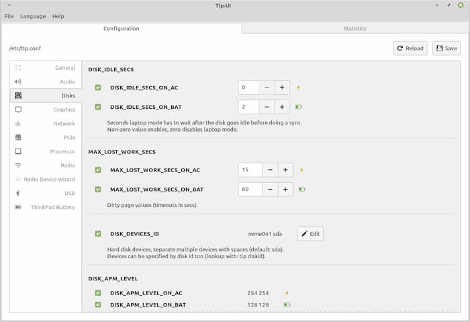The height and width of the screenshot is (322, 470).
Task: Click the Processor chip icon
Action: click(18, 151)
